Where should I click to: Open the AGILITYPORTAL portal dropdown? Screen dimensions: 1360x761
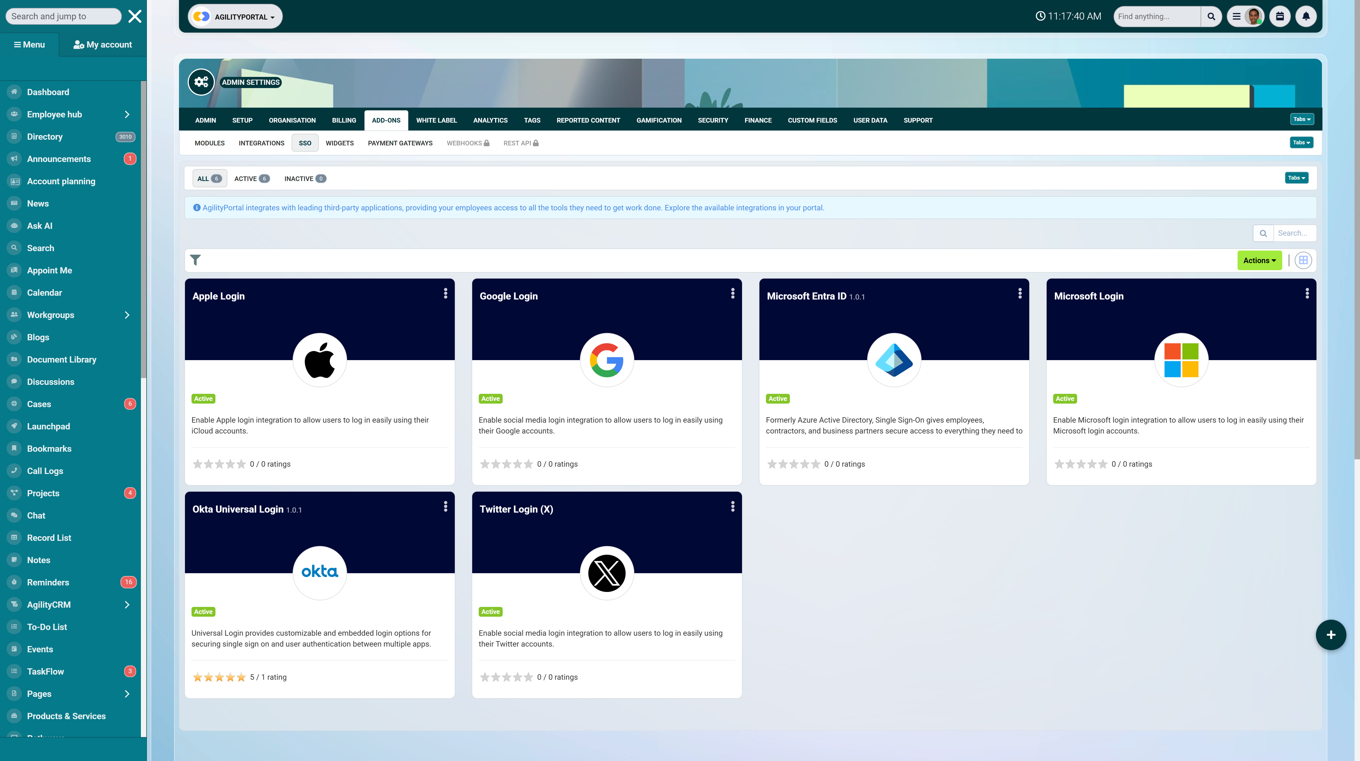point(235,17)
